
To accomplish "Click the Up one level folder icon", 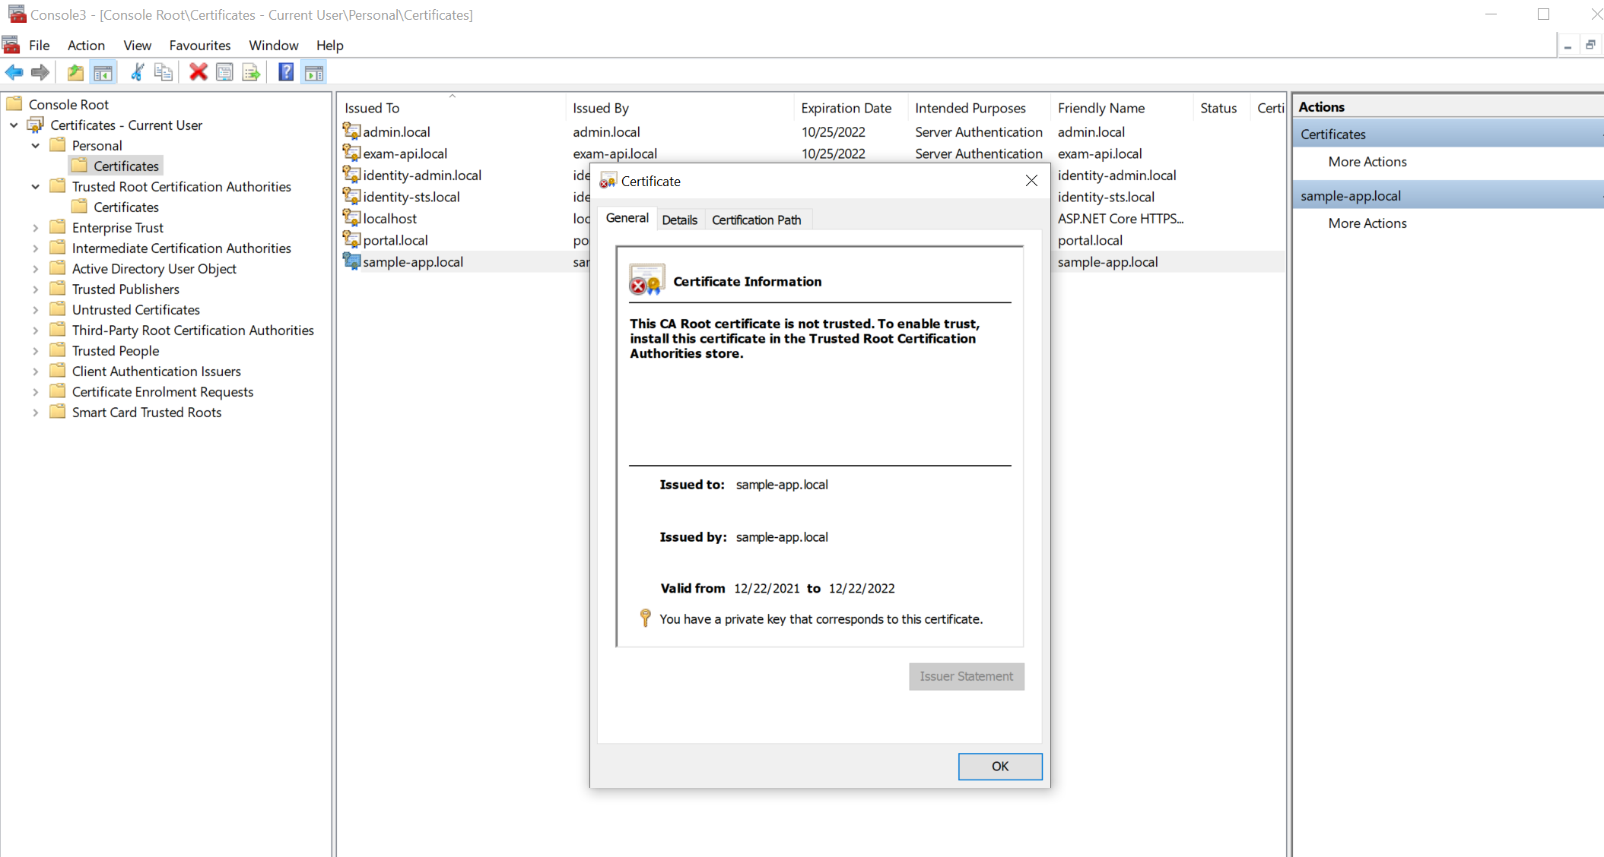I will click(x=75, y=73).
